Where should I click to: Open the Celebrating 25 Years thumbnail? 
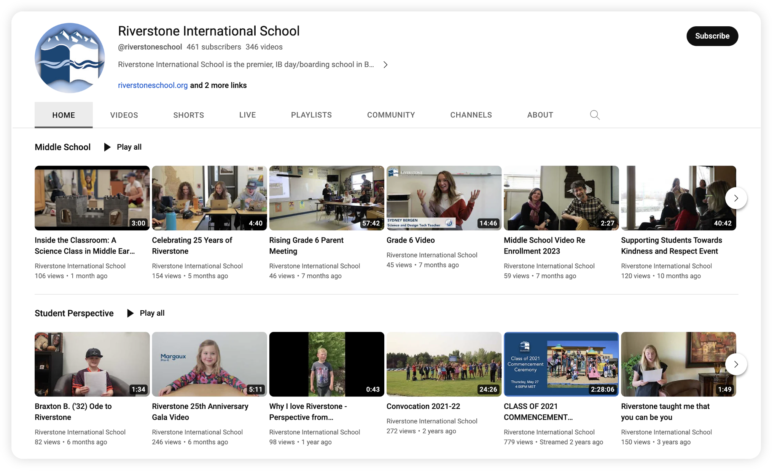209,198
